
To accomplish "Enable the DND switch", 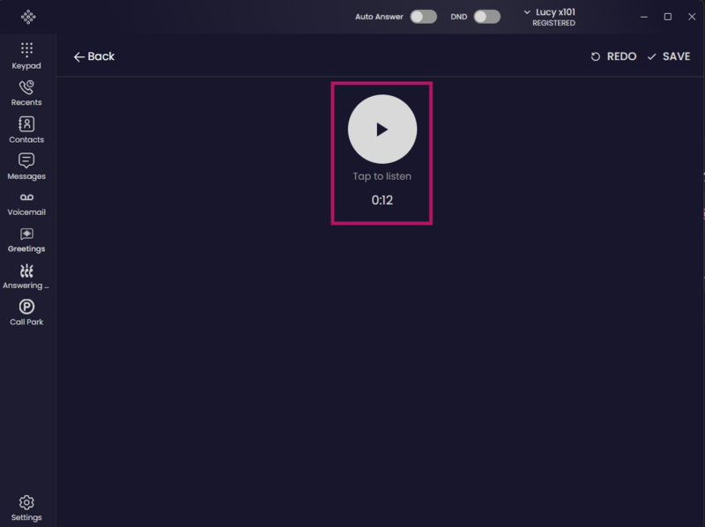I will pyautogui.click(x=487, y=17).
